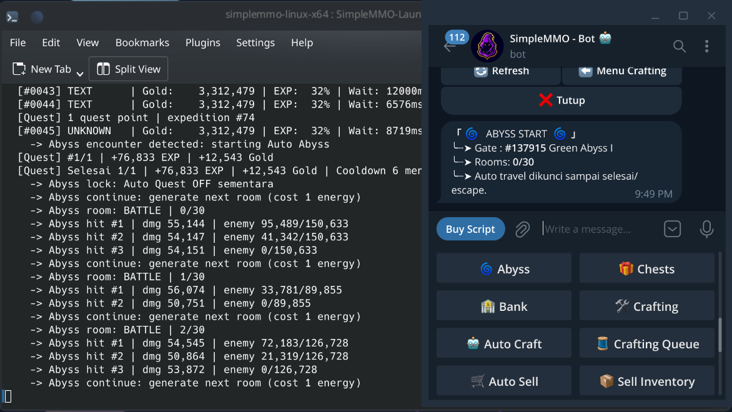Click the Sell Inventory keyboard button
The width and height of the screenshot is (732, 412).
646,380
